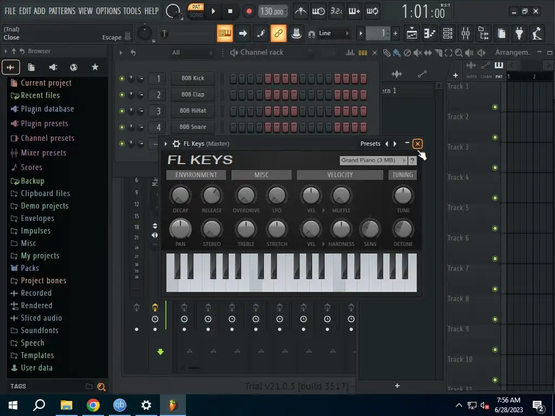Click the TUNE knob in FL Keys
Image resolution: width=555 pixels, height=416 pixels.
click(403, 195)
